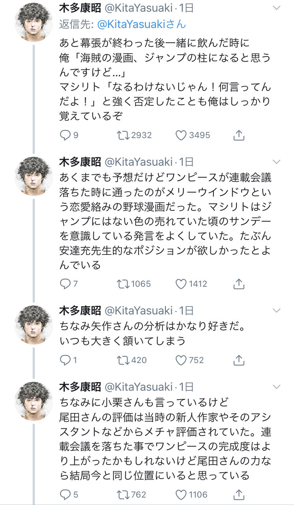
Task: Share the last tweet about 尾田さん
Action: click(x=238, y=494)
